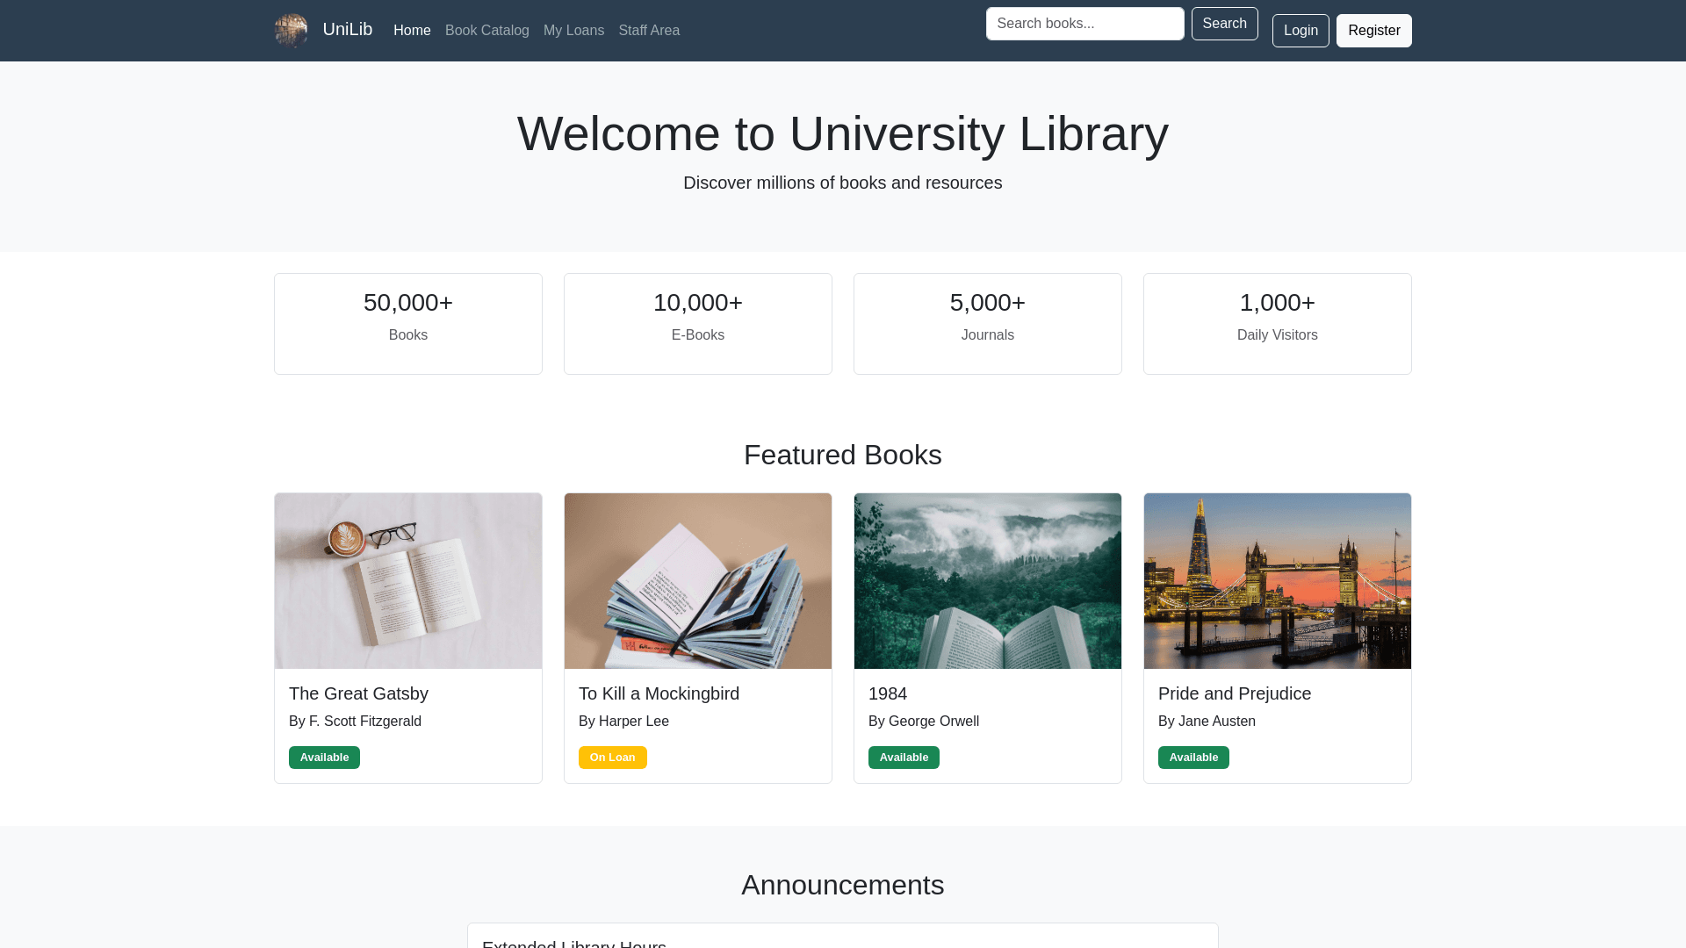The image size is (1686, 948).
Task: Click Available badge under The Great Gatsby
Action: (324, 758)
